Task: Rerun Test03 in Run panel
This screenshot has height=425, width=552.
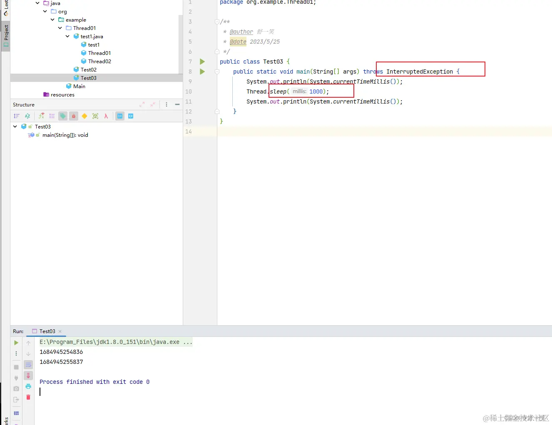Action: pos(16,343)
